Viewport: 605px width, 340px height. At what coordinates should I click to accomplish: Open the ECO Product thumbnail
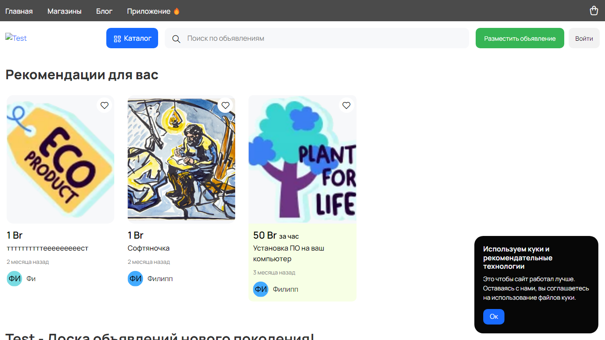pyautogui.click(x=60, y=159)
